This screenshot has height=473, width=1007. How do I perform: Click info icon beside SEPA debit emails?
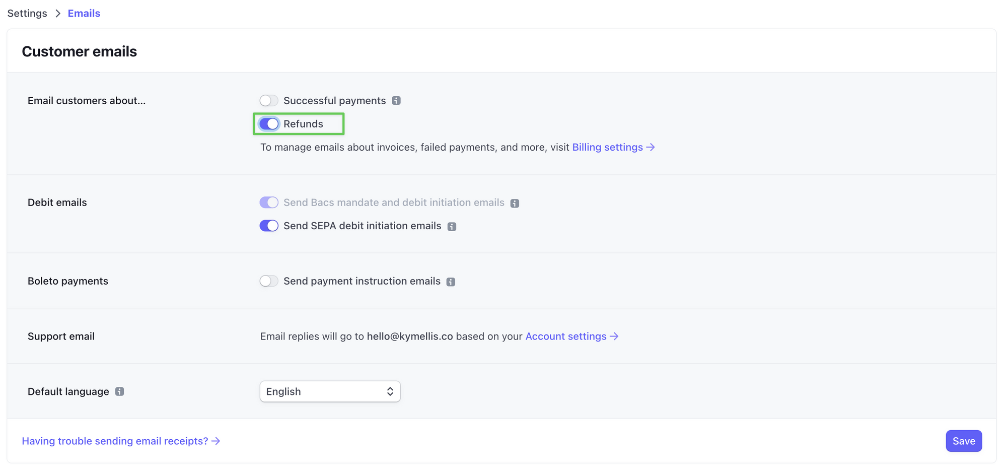point(452,227)
